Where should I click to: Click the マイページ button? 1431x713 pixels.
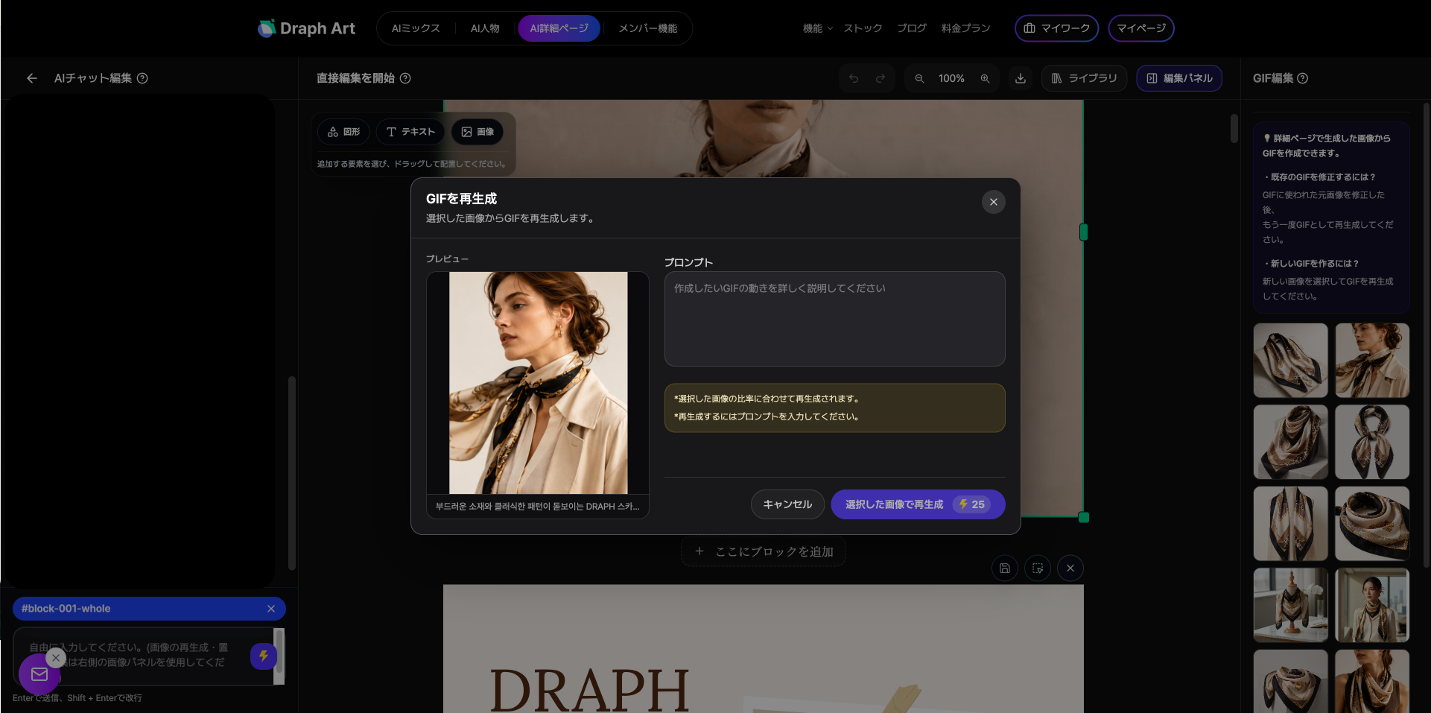pyautogui.click(x=1141, y=28)
